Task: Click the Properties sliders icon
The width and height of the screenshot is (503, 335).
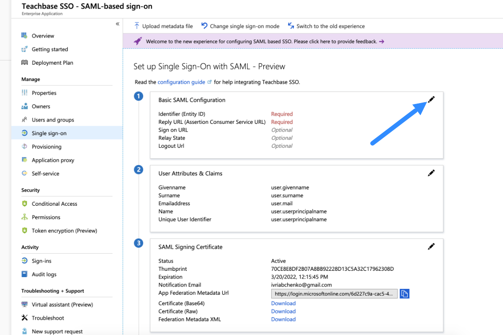Action: 24,93
